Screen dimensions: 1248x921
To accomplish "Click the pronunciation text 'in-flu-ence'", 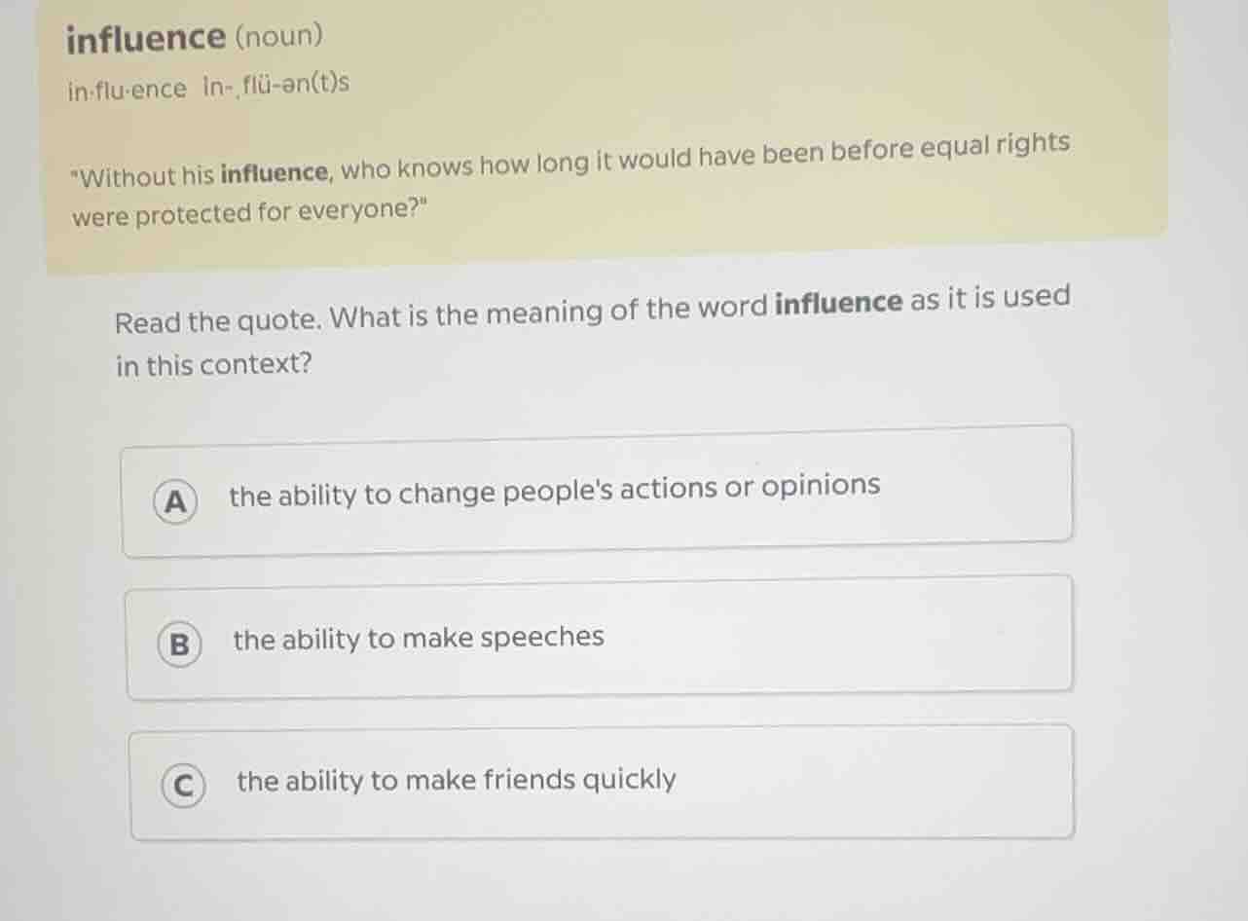I will [x=126, y=88].
